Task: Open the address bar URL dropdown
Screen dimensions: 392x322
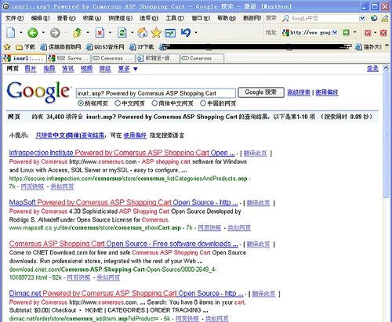Action: (x=335, y=32)
